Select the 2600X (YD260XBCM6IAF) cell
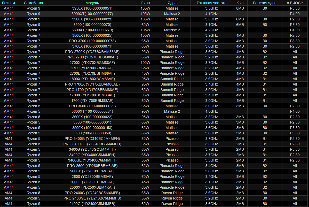Viewport: 309px width, 207px height. point(92,171)
